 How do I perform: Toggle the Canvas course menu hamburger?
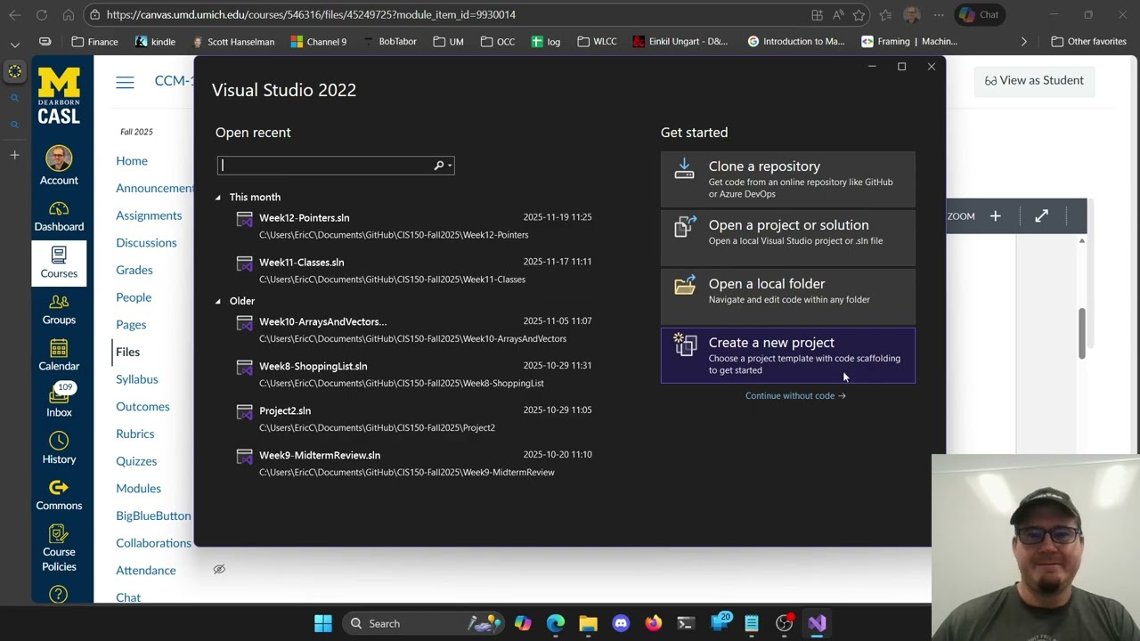point(125,82)
